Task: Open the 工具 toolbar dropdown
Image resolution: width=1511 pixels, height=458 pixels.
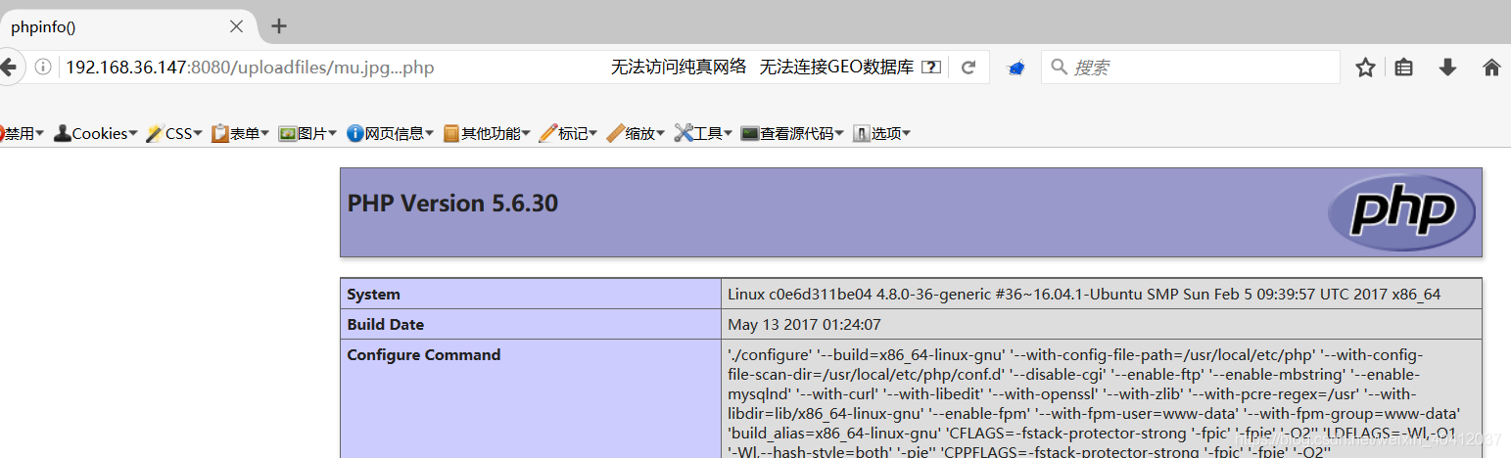Action: pyautogui.click(x=703, y=134)
